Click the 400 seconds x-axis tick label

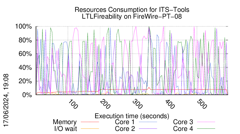(170, 104)
